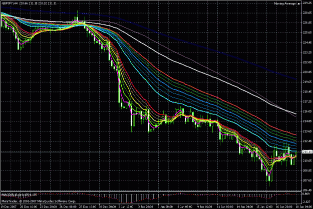
Task: Click the 2 Jan 12:00 time label
Action: tap(127, 207)
